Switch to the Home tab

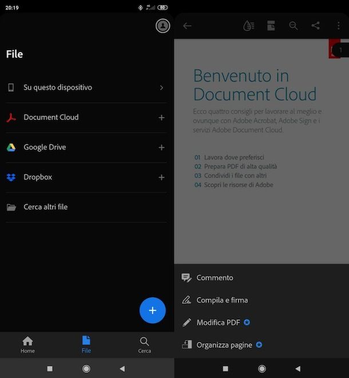(x=27, y=345)
